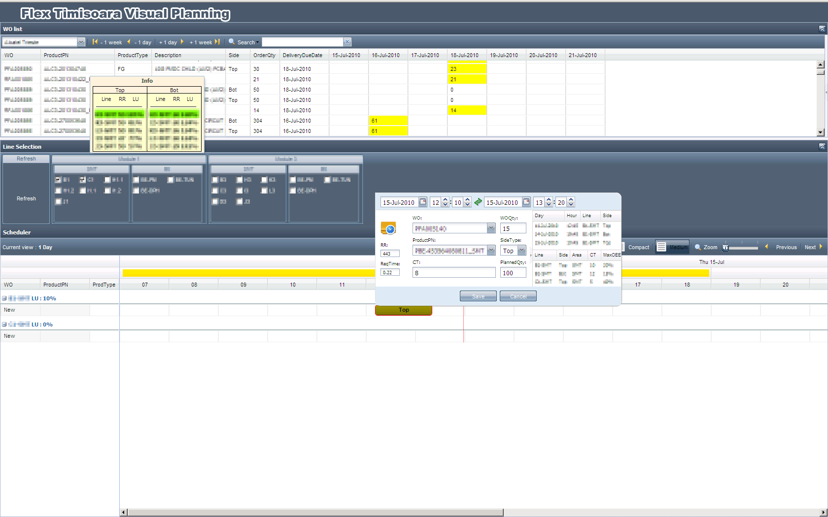The image size is (828, 517).
Task: Toggle second checked SMT line checkbox in Module 1
Action: pyautogui.click(x=82, y=180)
